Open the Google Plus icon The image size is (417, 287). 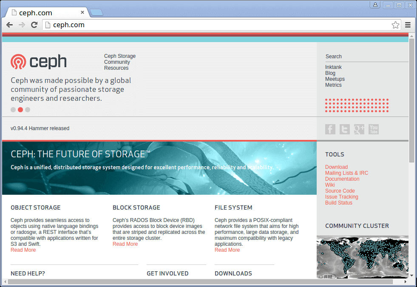(x=359, y=129)
